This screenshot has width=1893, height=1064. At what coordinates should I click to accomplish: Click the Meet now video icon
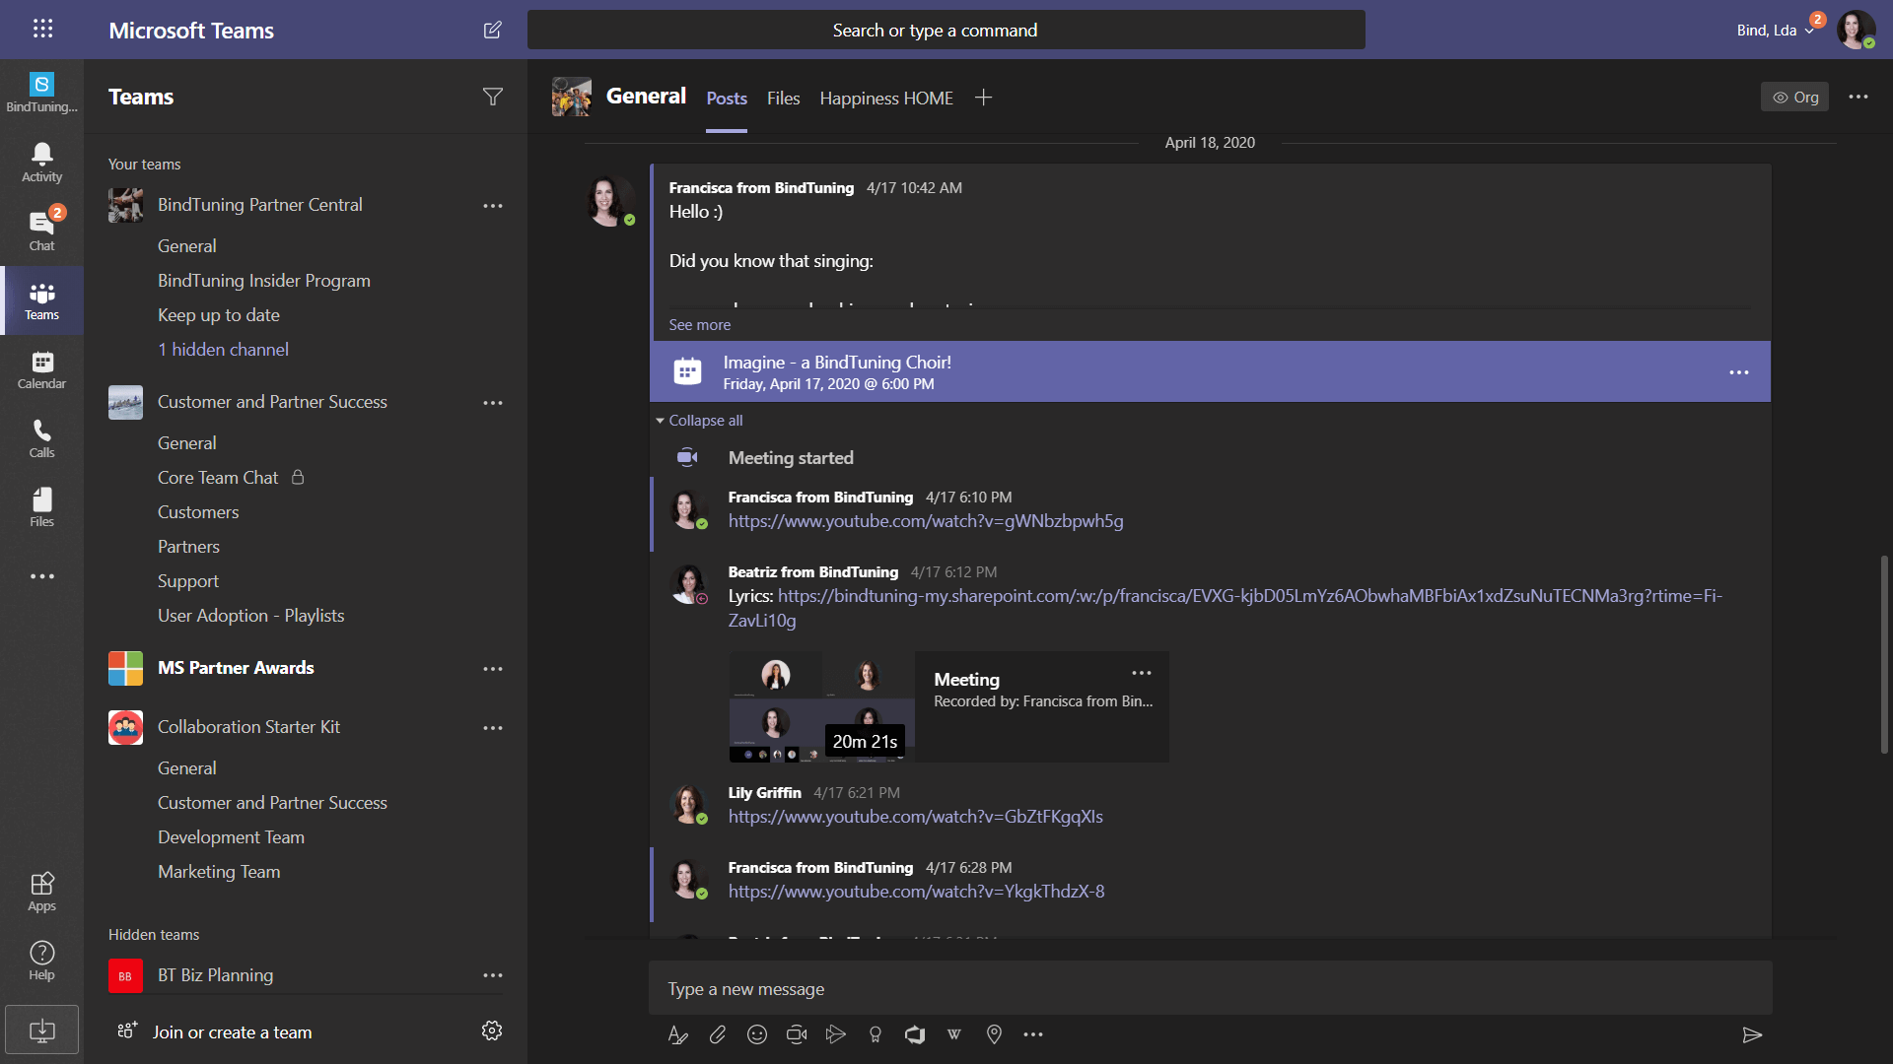pos(796,1034)
